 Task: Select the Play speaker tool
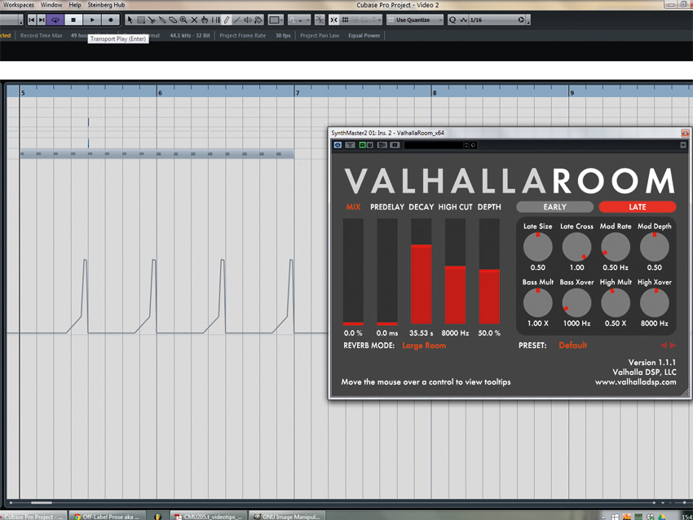[248, 20]
